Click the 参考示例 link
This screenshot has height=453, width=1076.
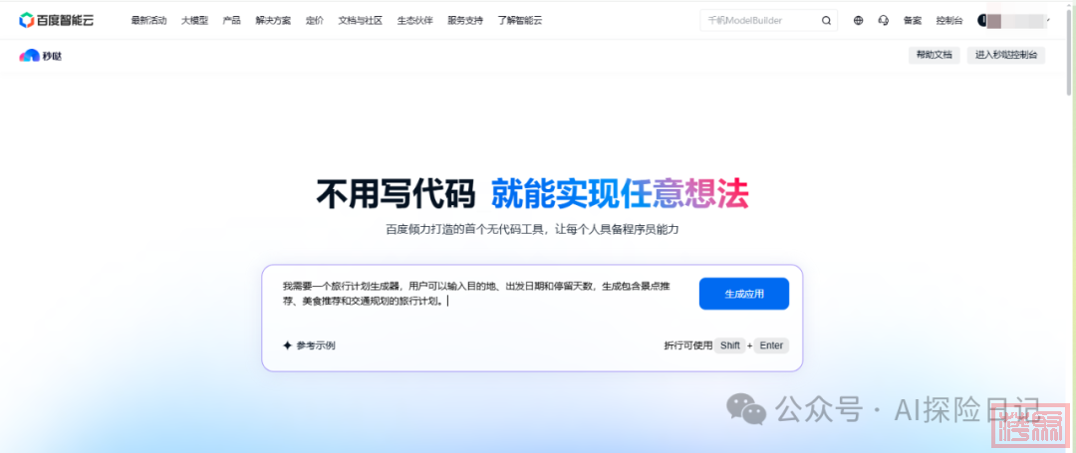pyautogui.click(x=316, y=345)
